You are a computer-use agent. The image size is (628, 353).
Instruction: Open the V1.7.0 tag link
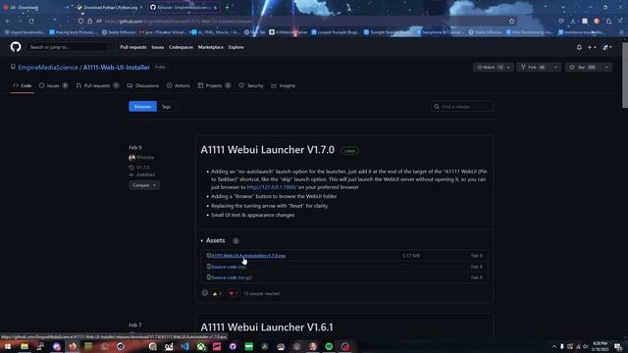142,168
